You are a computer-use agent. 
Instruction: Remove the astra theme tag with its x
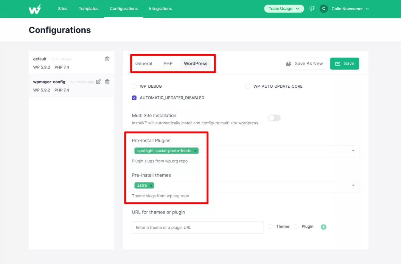[151, 186]
